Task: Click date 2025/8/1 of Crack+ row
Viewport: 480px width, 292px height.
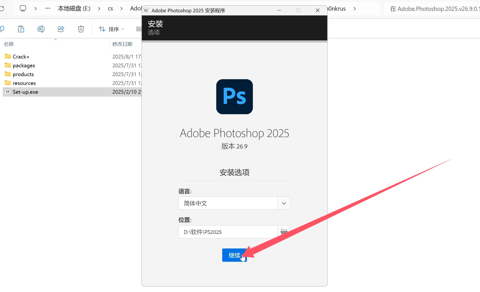Action: [x=127, y=56]
